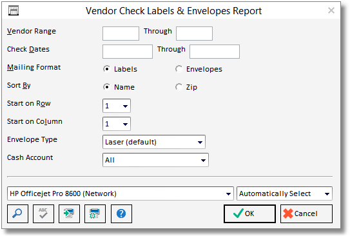Open the Automatically Select tray dropdown
The width and height of the screenshot is (350, 238).
pyautogui.click(x=284, y=193)
